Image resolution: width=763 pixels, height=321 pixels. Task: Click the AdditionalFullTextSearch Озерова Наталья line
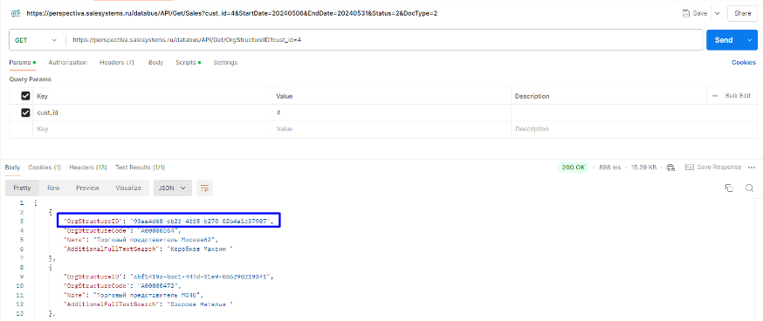point(148,304)
